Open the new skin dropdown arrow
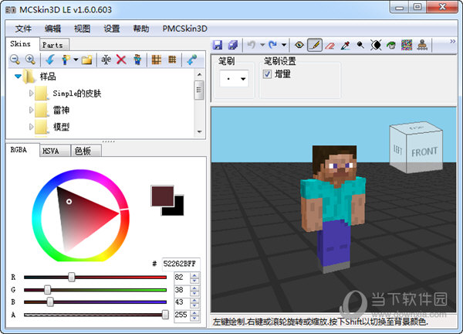The image size is (463, 334). 76,60
